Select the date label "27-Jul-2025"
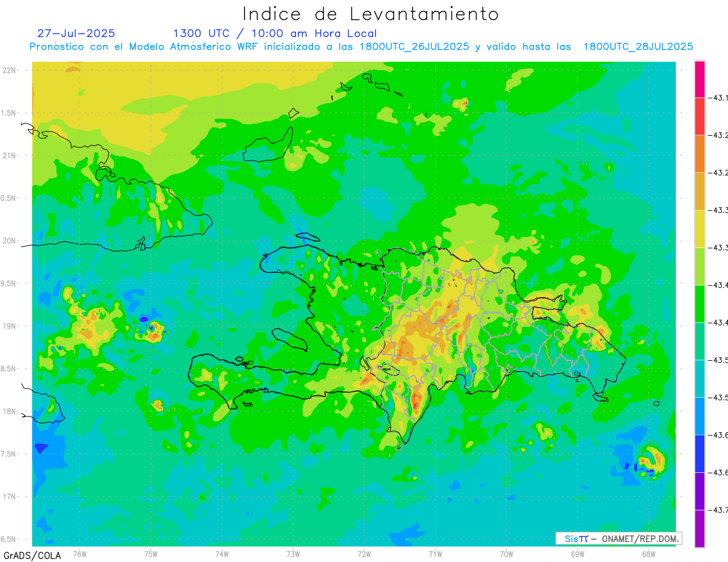This screenshot has height=562, width=728. 76,33
